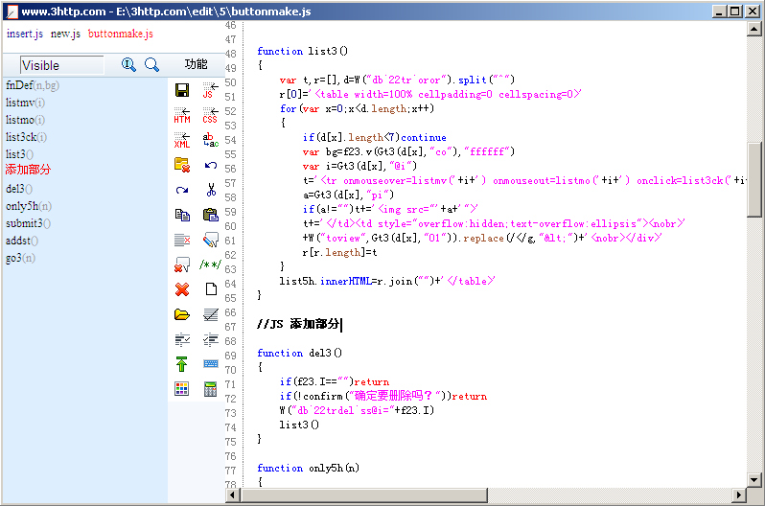Viewport: 765px width, 506px height.
Task: Jump to function list3ck(i)
Action: 26,137
